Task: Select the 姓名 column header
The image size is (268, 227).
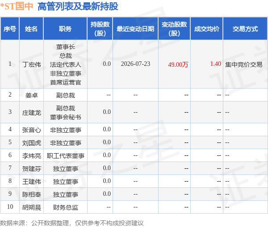Action: [x=31, y=29]
